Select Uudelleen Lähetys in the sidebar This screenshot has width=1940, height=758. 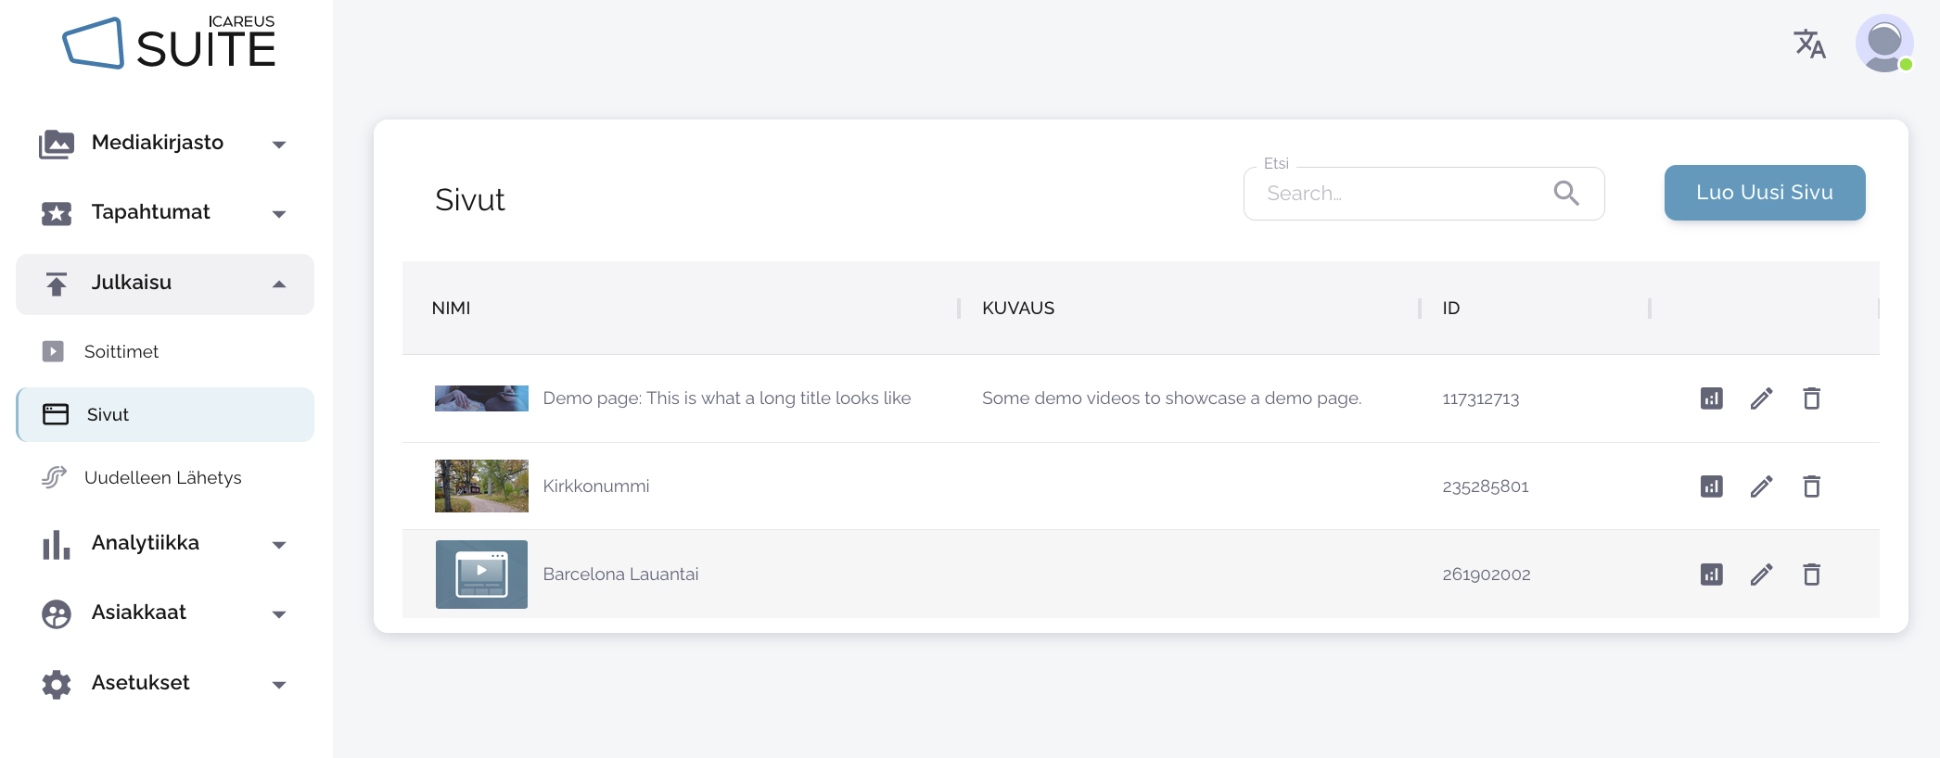click(162, 478)
